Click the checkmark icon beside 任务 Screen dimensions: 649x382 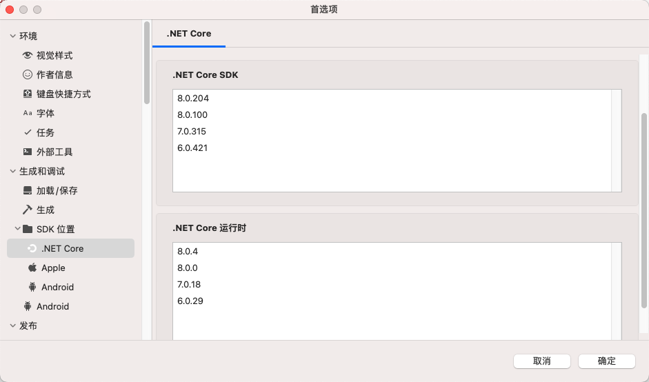28,132
